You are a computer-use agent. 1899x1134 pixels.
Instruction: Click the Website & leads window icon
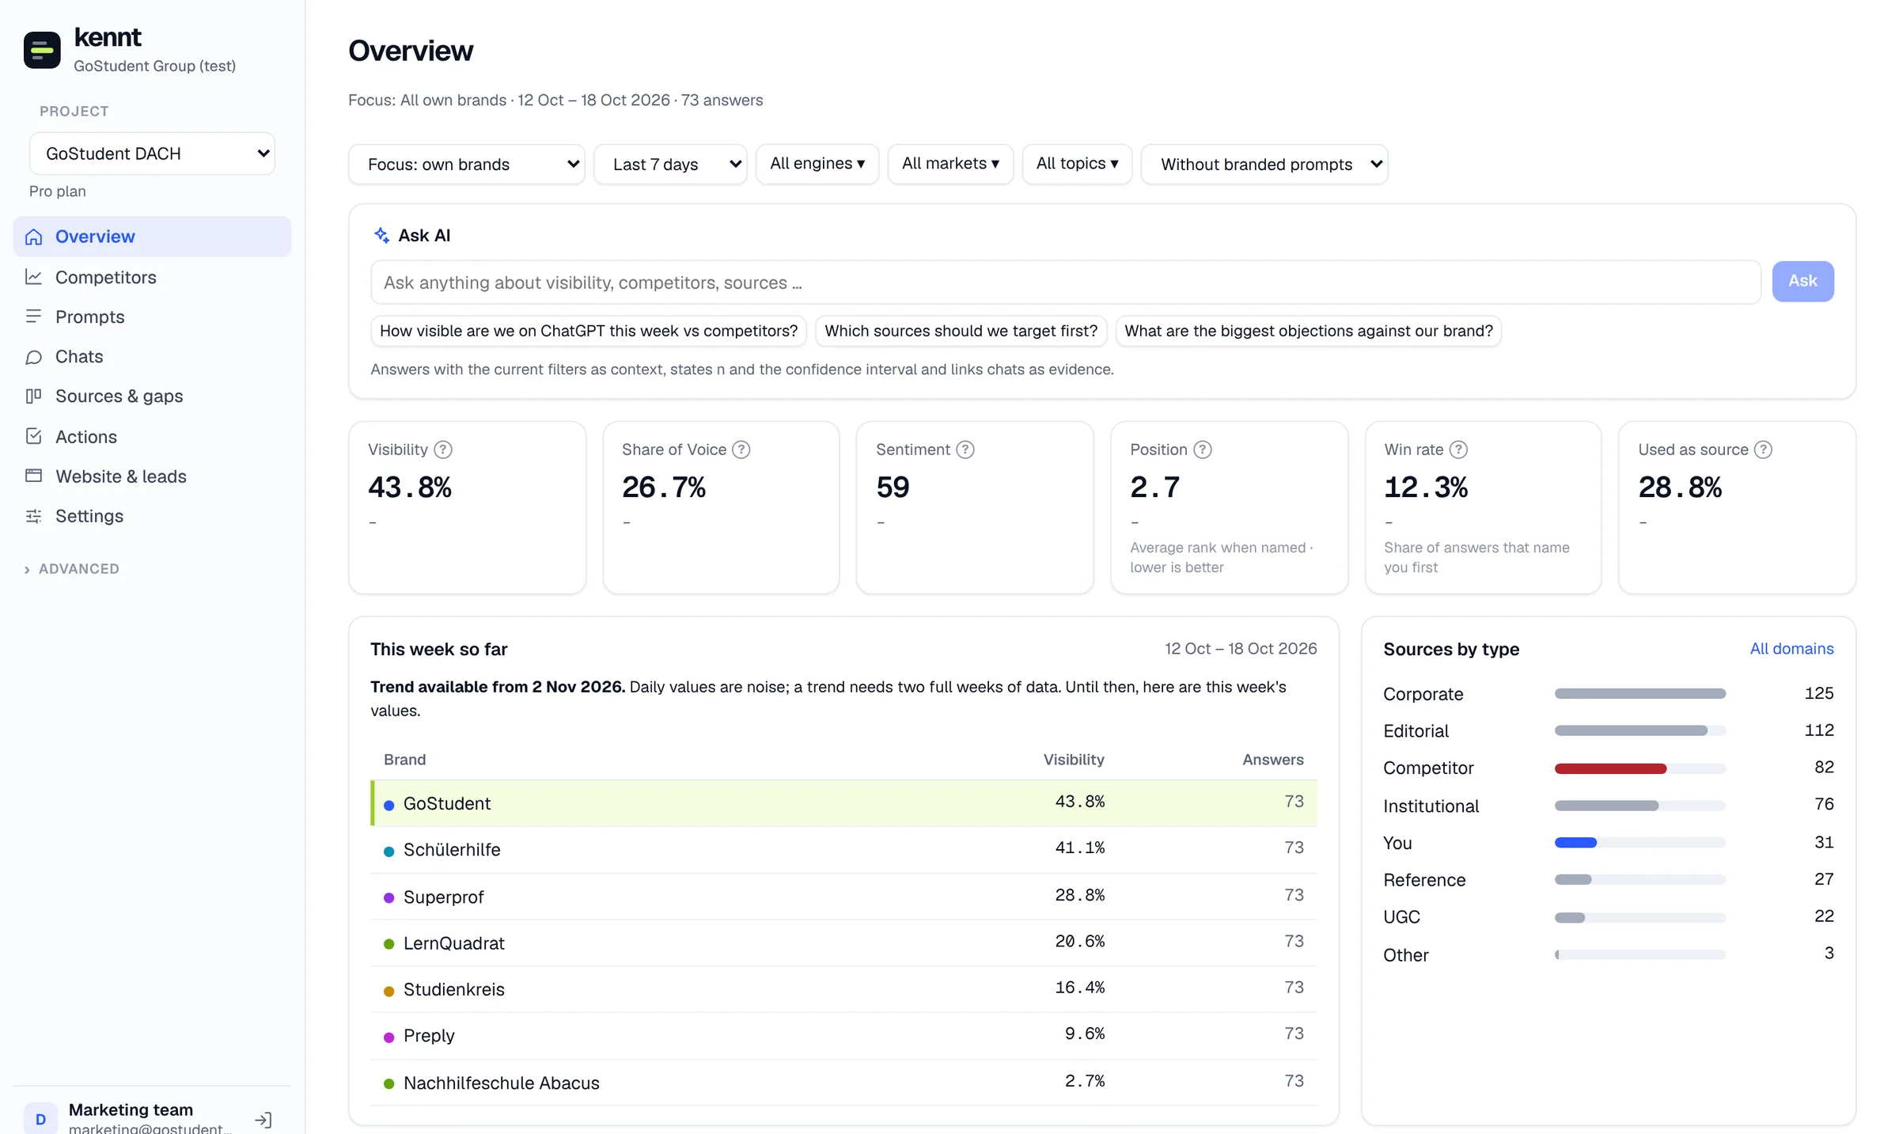coord(33,476)
